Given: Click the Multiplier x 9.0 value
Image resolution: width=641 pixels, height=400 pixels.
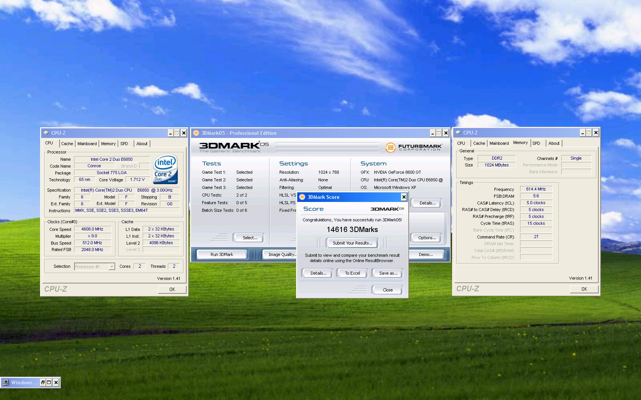Looking at the screenshot, I should click(x=92, y=236).
